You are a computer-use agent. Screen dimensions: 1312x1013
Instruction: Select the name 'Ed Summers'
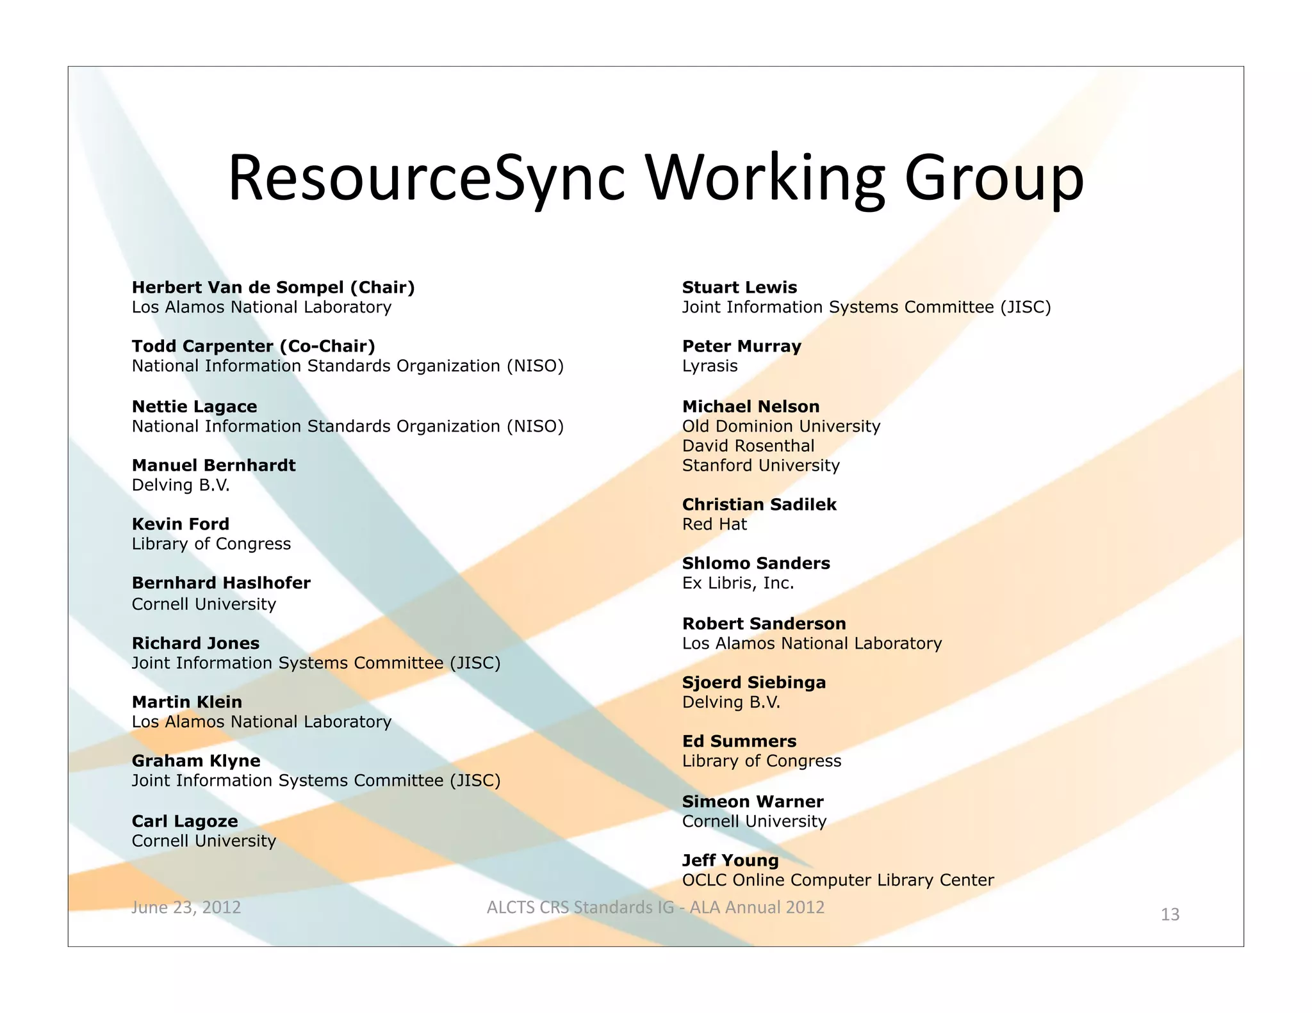tap(739, 742)
